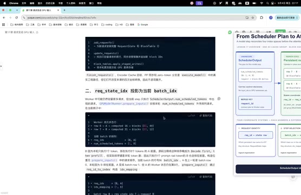Viewport: 301px width, 195px height.
Task: Open the HD bookmarks folder
Action: pyautogui.click(x=119, y=24)
